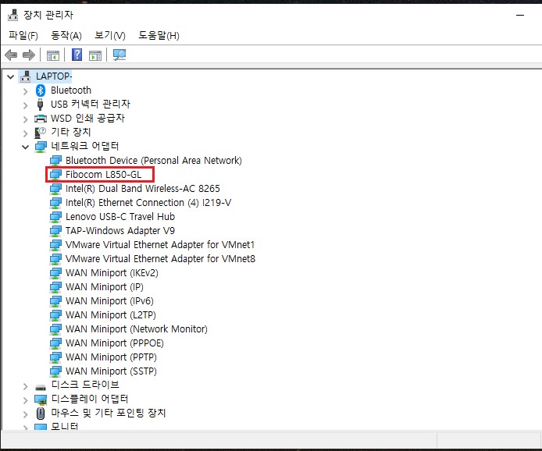Image resolution: width=542 pixels, height=451 pixels.
Task: Click the mouse device category icon
Action: (x=41, y=414)
